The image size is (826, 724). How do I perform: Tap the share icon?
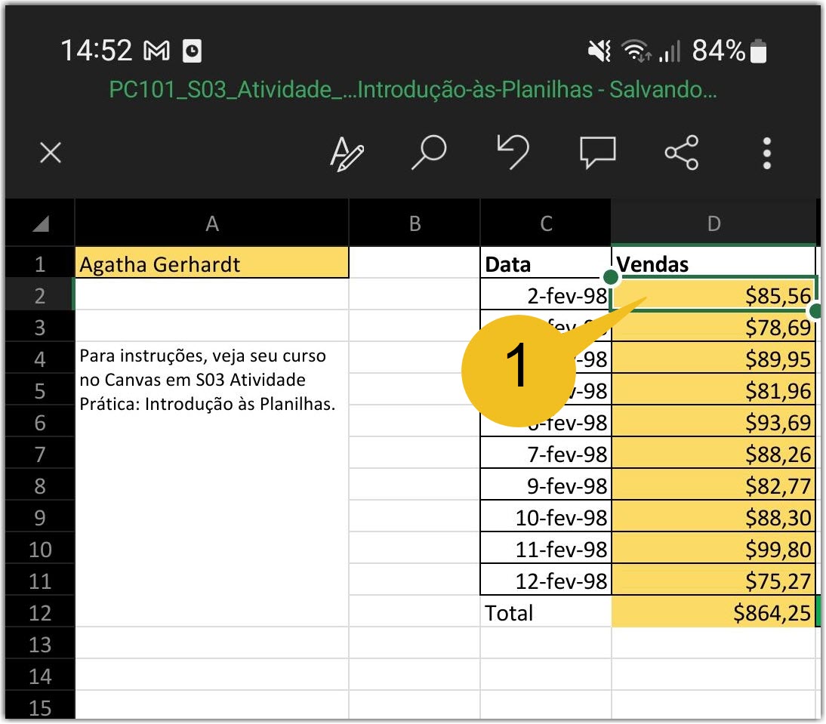coord(682,153)
